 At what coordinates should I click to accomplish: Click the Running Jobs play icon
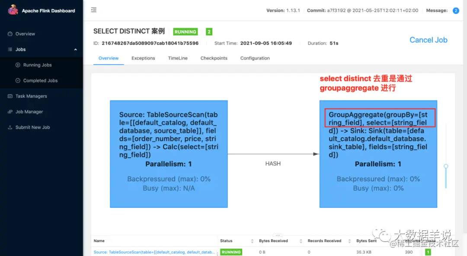(18, 65)
